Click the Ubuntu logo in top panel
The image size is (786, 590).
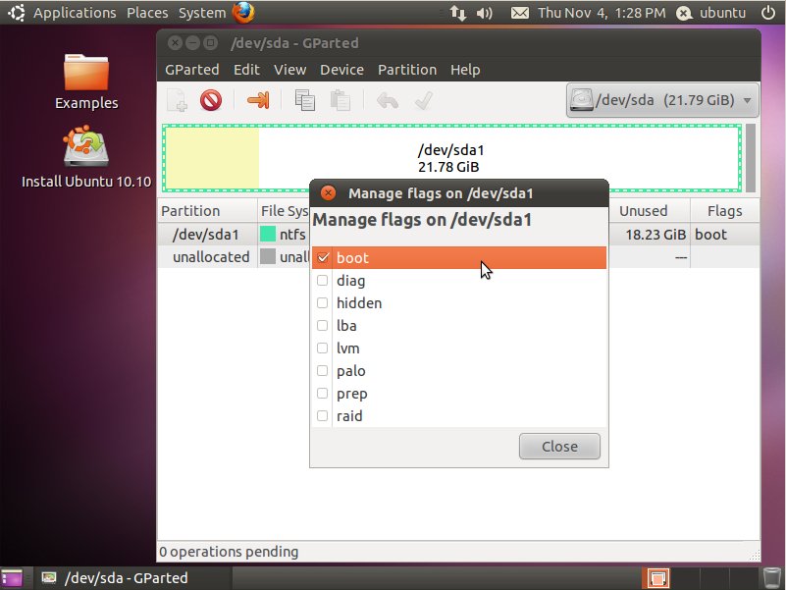[x=16, y=13]
